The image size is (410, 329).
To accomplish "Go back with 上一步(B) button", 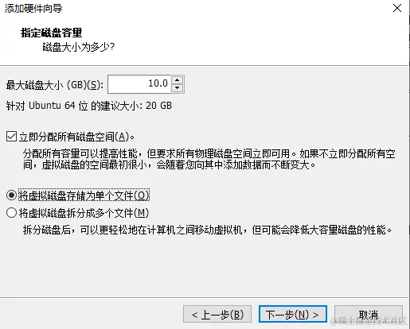I will [x=217, y=314].
